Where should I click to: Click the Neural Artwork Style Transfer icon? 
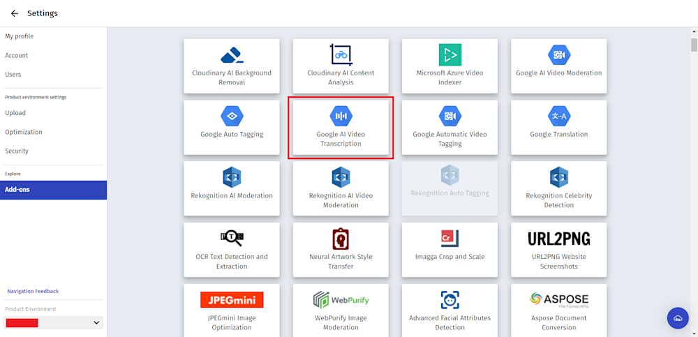341,239
